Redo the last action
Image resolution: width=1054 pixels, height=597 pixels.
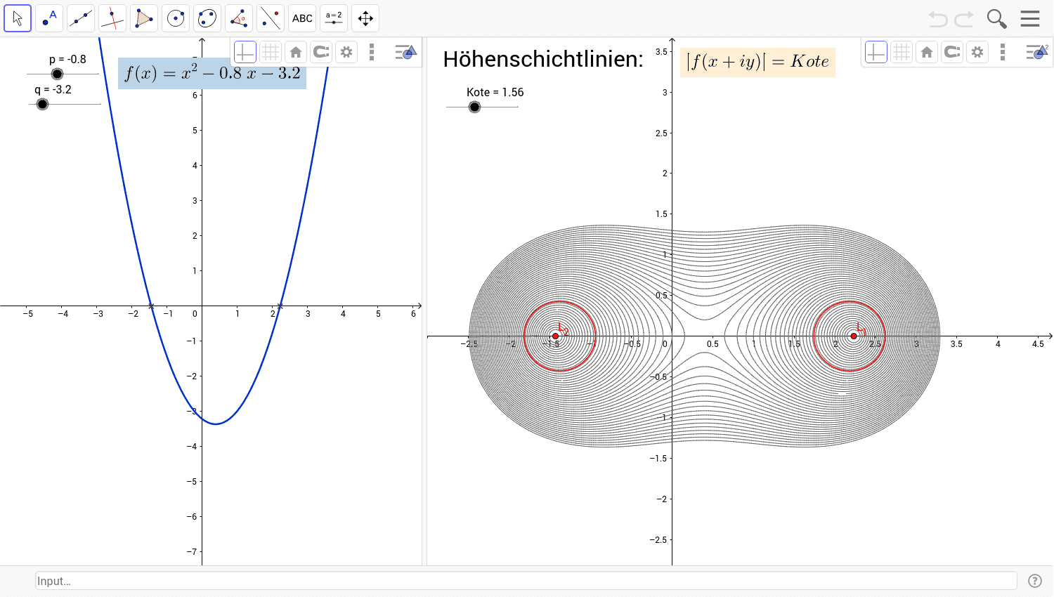click(964, 19)
